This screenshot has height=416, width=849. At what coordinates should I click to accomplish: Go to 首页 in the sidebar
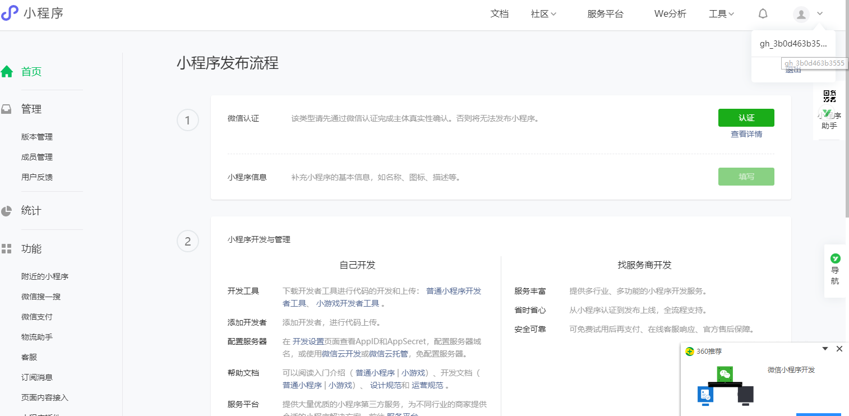coord(31,72)
